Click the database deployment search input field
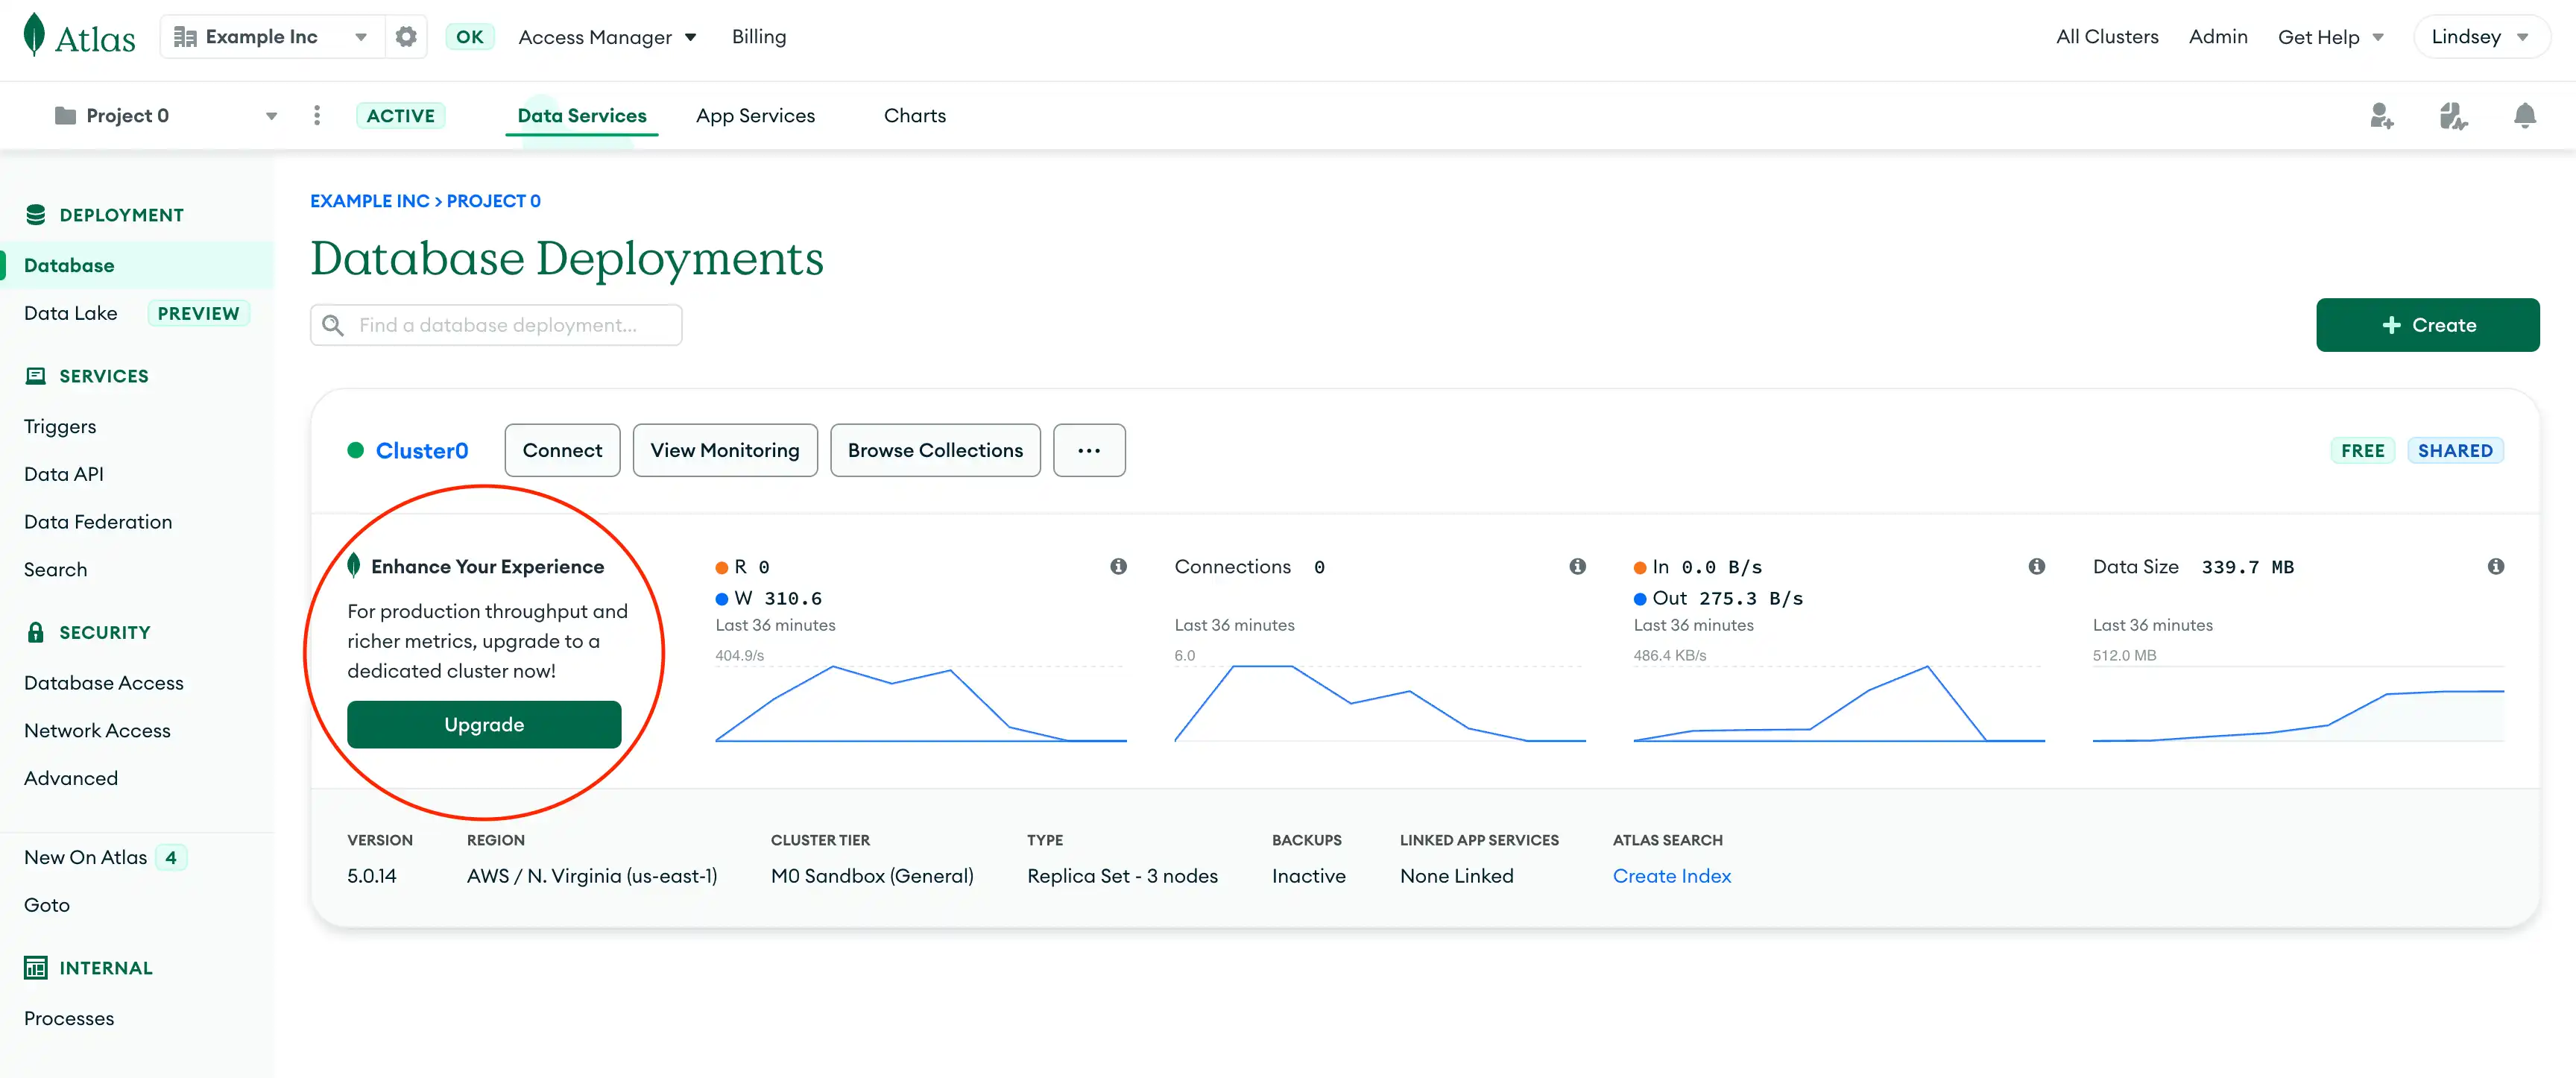The height and width of the screenshot is (1078, 2576). [x=496, y=325]
